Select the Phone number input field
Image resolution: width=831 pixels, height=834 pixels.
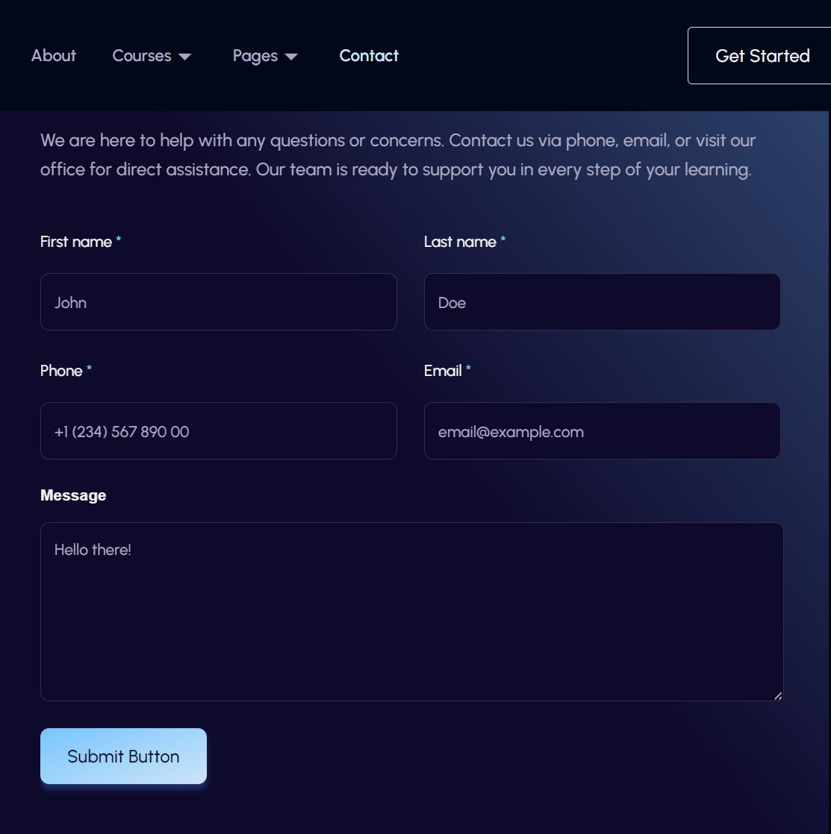coord(218,431)
